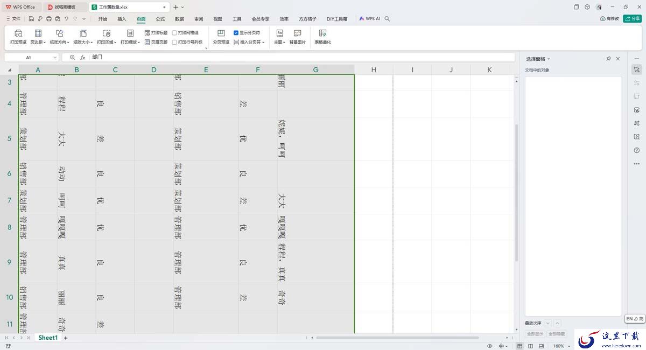This screenshot has height=350, width=646.
Task: Switch to the Data (数据) ribbon tab
Action: [179, 18]
